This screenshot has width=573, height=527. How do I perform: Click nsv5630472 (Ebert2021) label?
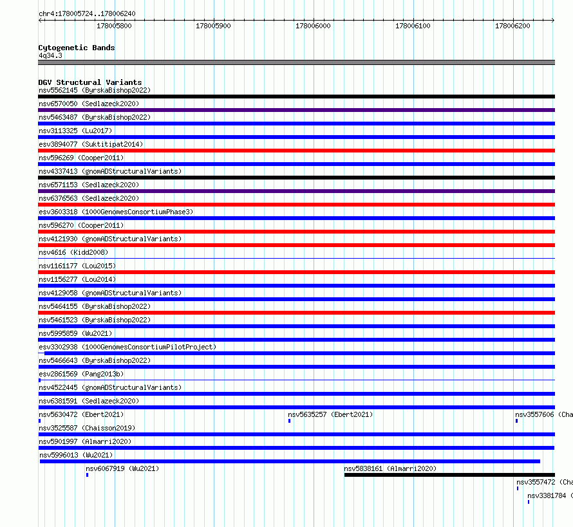pos(81,414)
